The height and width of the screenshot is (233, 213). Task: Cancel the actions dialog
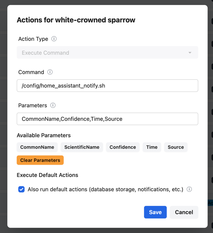pos(184,212)
